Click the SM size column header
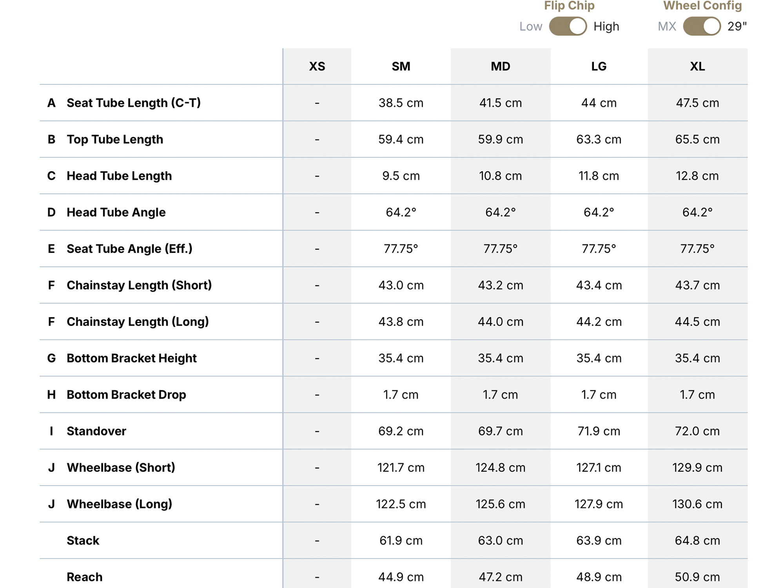784x588 pixels. click(x=401, y=66)
